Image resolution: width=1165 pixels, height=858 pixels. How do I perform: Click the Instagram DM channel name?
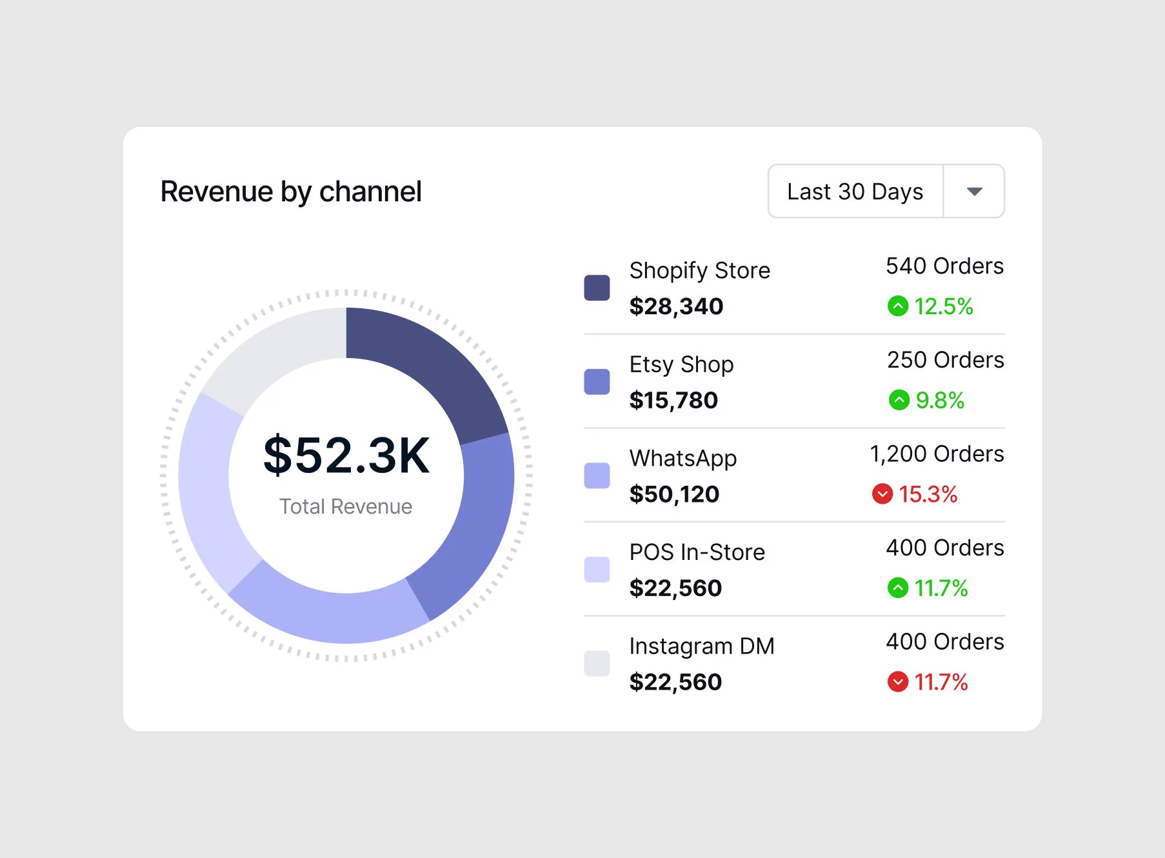click(x=702, y=646)
